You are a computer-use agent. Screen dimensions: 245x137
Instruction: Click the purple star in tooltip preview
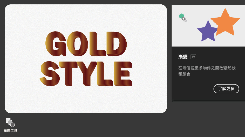tap(208, 32)
